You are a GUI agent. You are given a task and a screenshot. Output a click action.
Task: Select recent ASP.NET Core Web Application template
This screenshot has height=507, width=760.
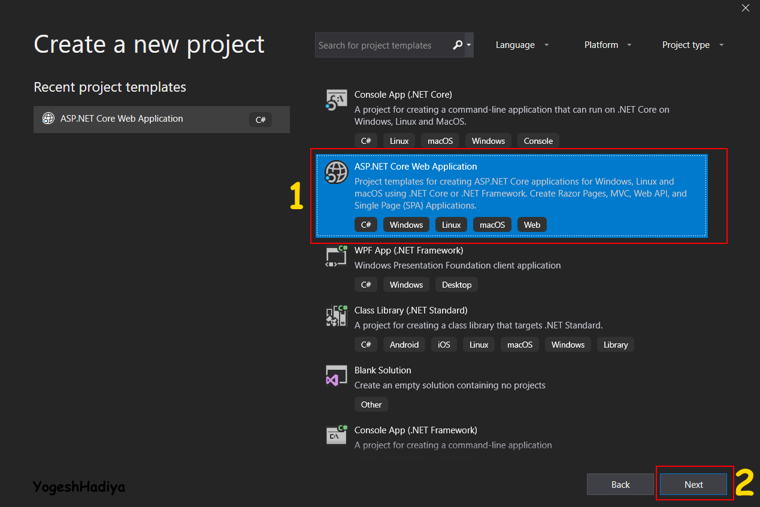162,119
